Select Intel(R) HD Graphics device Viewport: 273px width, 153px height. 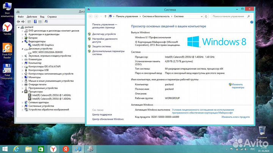[x=43, y=45]
